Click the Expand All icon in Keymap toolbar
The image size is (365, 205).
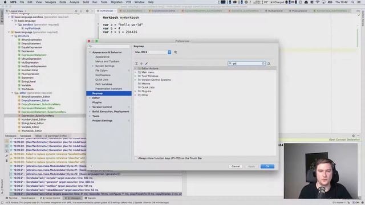136,63
